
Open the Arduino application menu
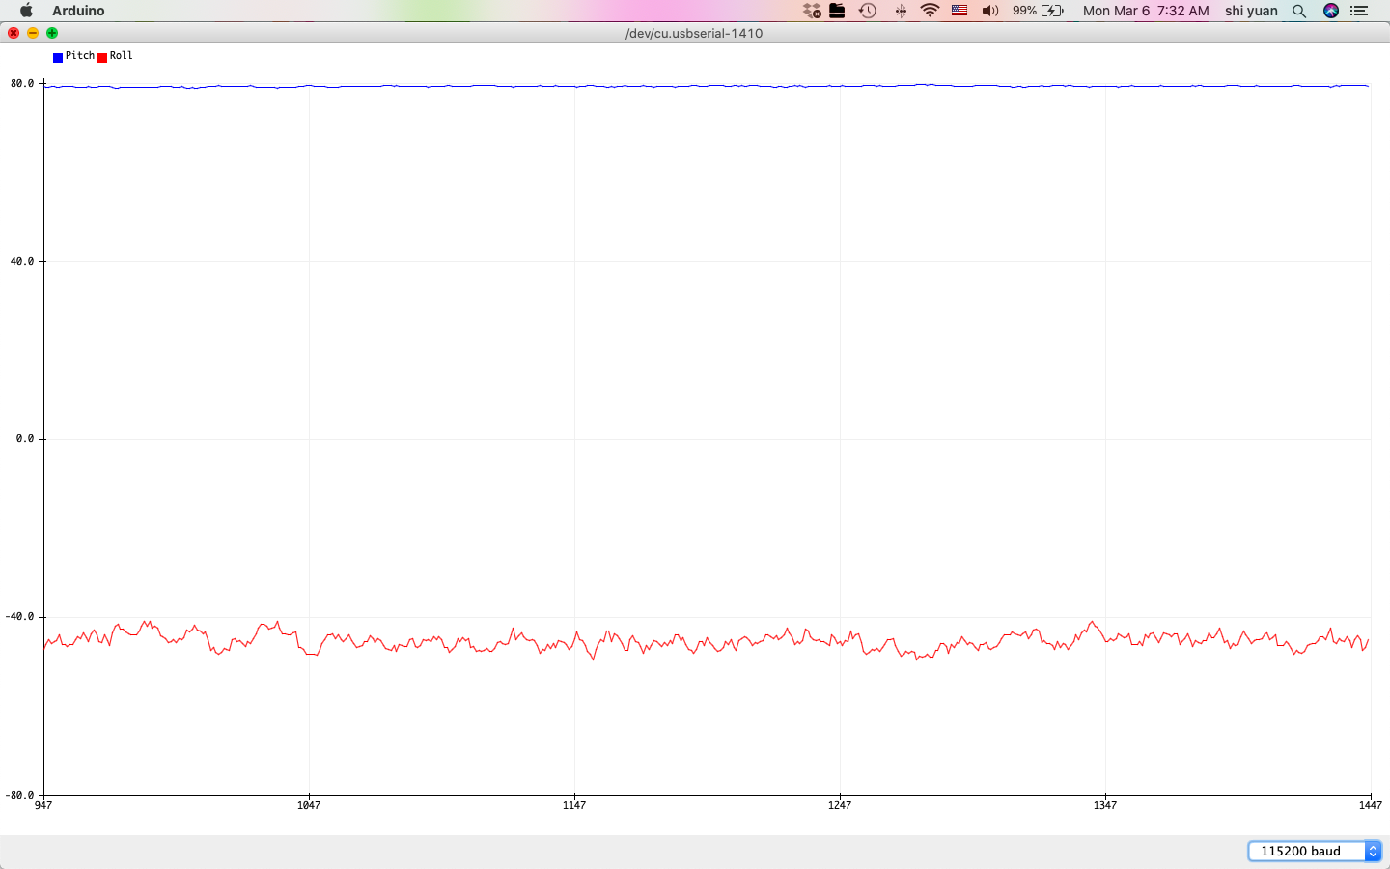click(78, 11)
